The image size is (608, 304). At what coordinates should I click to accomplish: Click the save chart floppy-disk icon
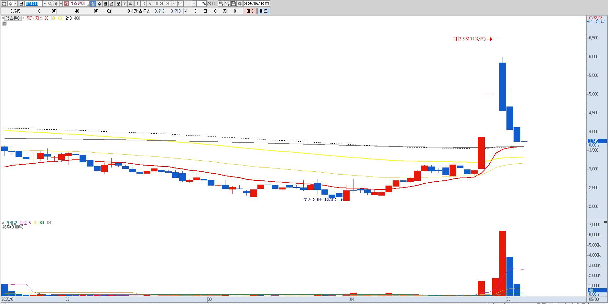(233, 4)
